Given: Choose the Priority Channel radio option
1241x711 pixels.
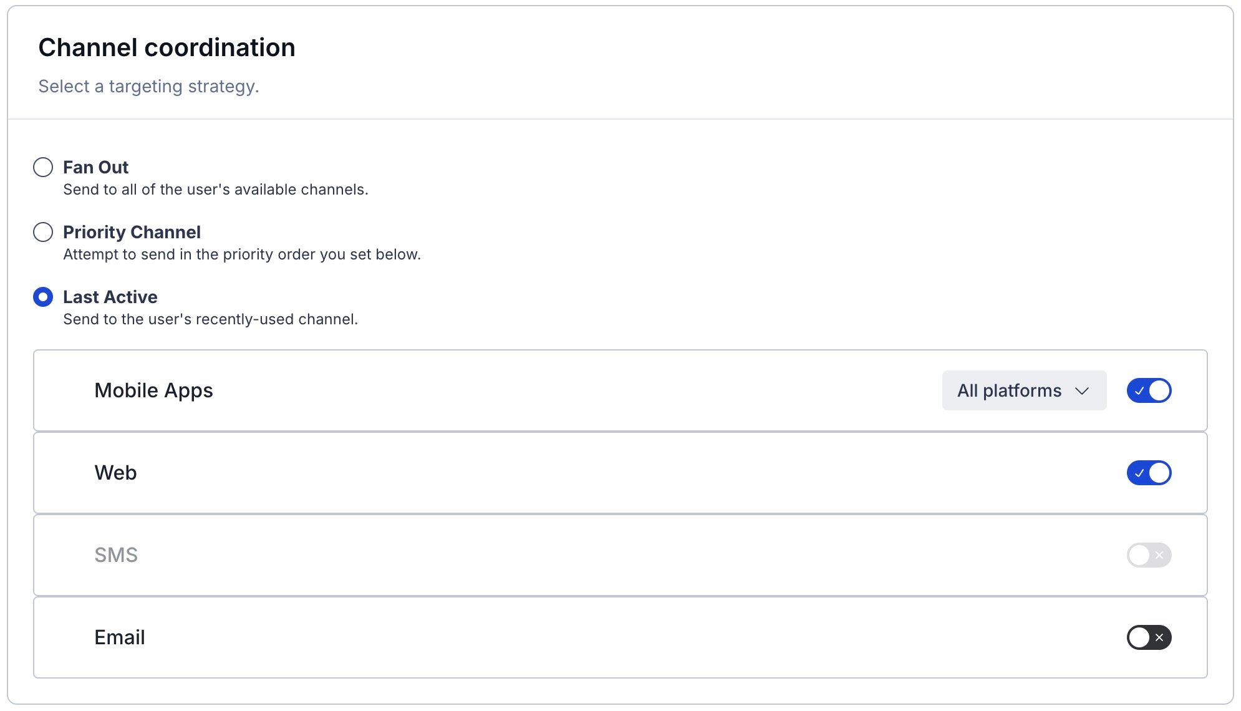Looking at the screenshot, I should click(43, 232).
